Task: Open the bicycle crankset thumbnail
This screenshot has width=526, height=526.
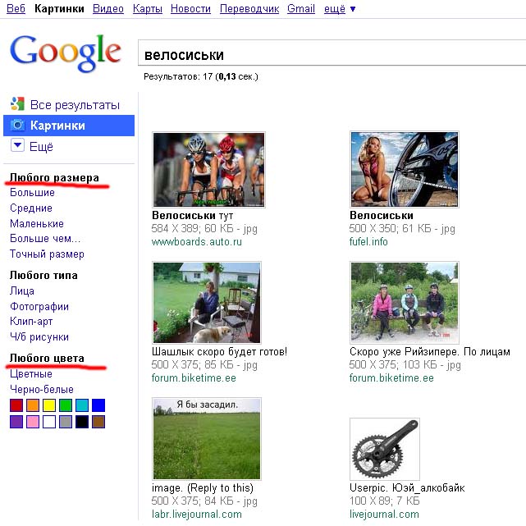Action: tap(384, 449)
